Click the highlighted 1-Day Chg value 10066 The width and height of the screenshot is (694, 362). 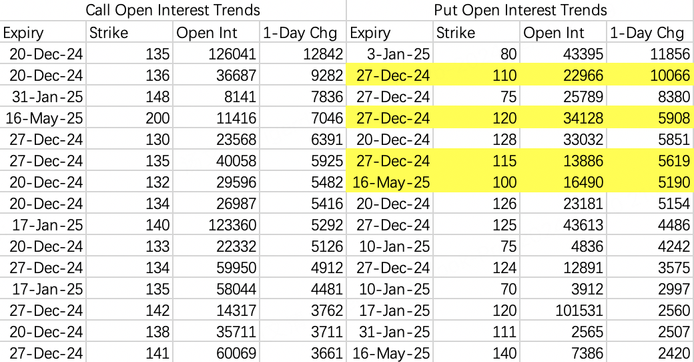(x=650, y=75)
